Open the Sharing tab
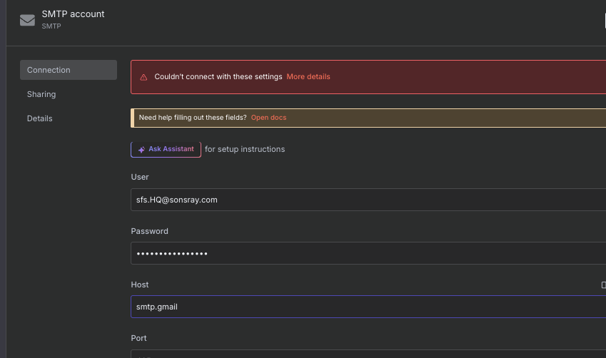 (x=41, y=94)
